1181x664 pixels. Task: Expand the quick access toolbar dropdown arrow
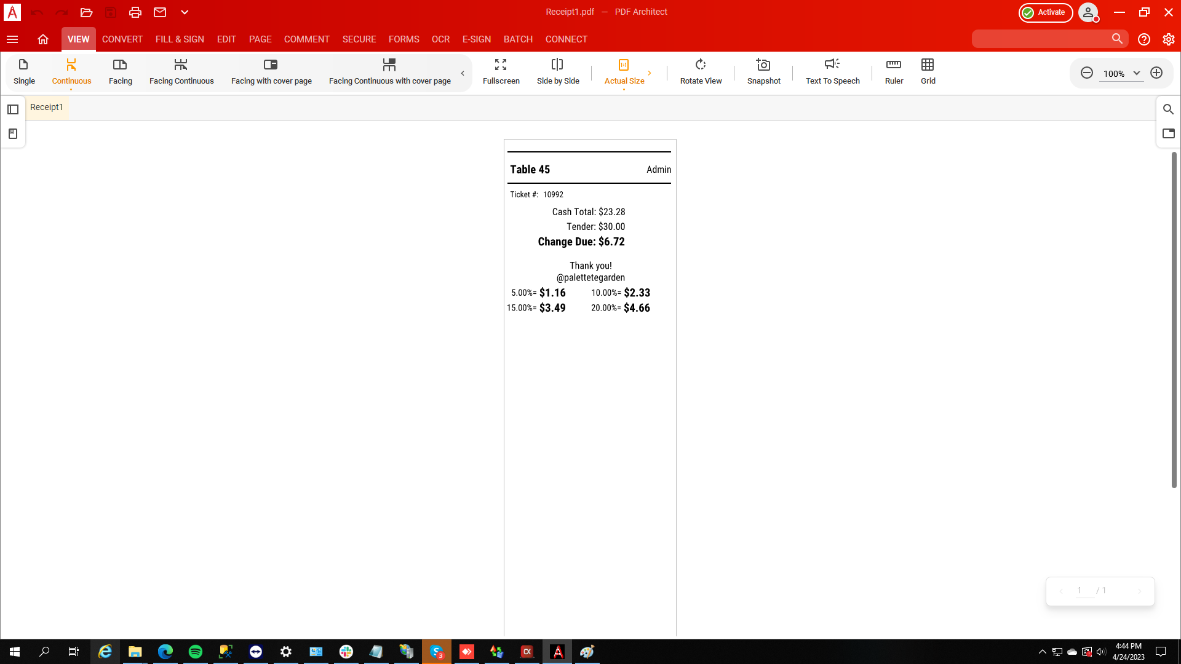click(x=185, y=12)
